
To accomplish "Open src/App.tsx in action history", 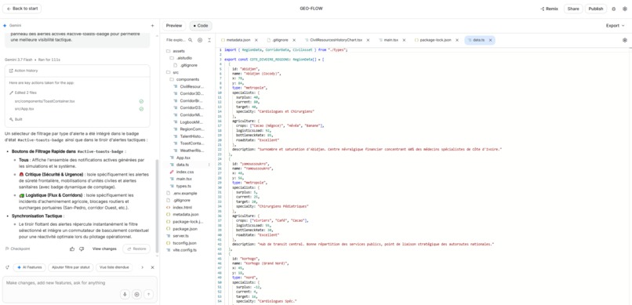I will pos(24,109).
